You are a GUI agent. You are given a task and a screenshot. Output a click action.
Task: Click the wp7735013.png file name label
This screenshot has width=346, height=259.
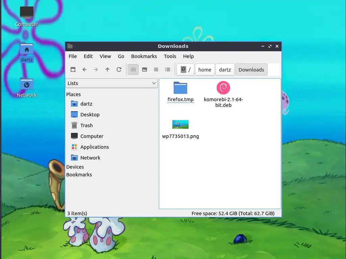click(180, 136)
